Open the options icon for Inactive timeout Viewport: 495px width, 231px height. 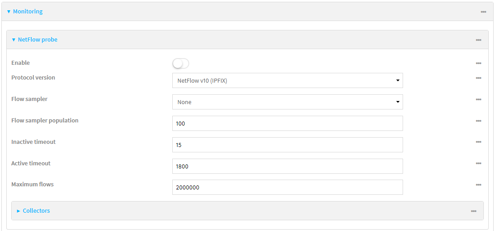coord(478,142)
